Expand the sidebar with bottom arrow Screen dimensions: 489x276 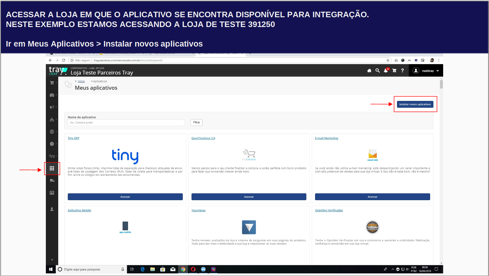52,260
